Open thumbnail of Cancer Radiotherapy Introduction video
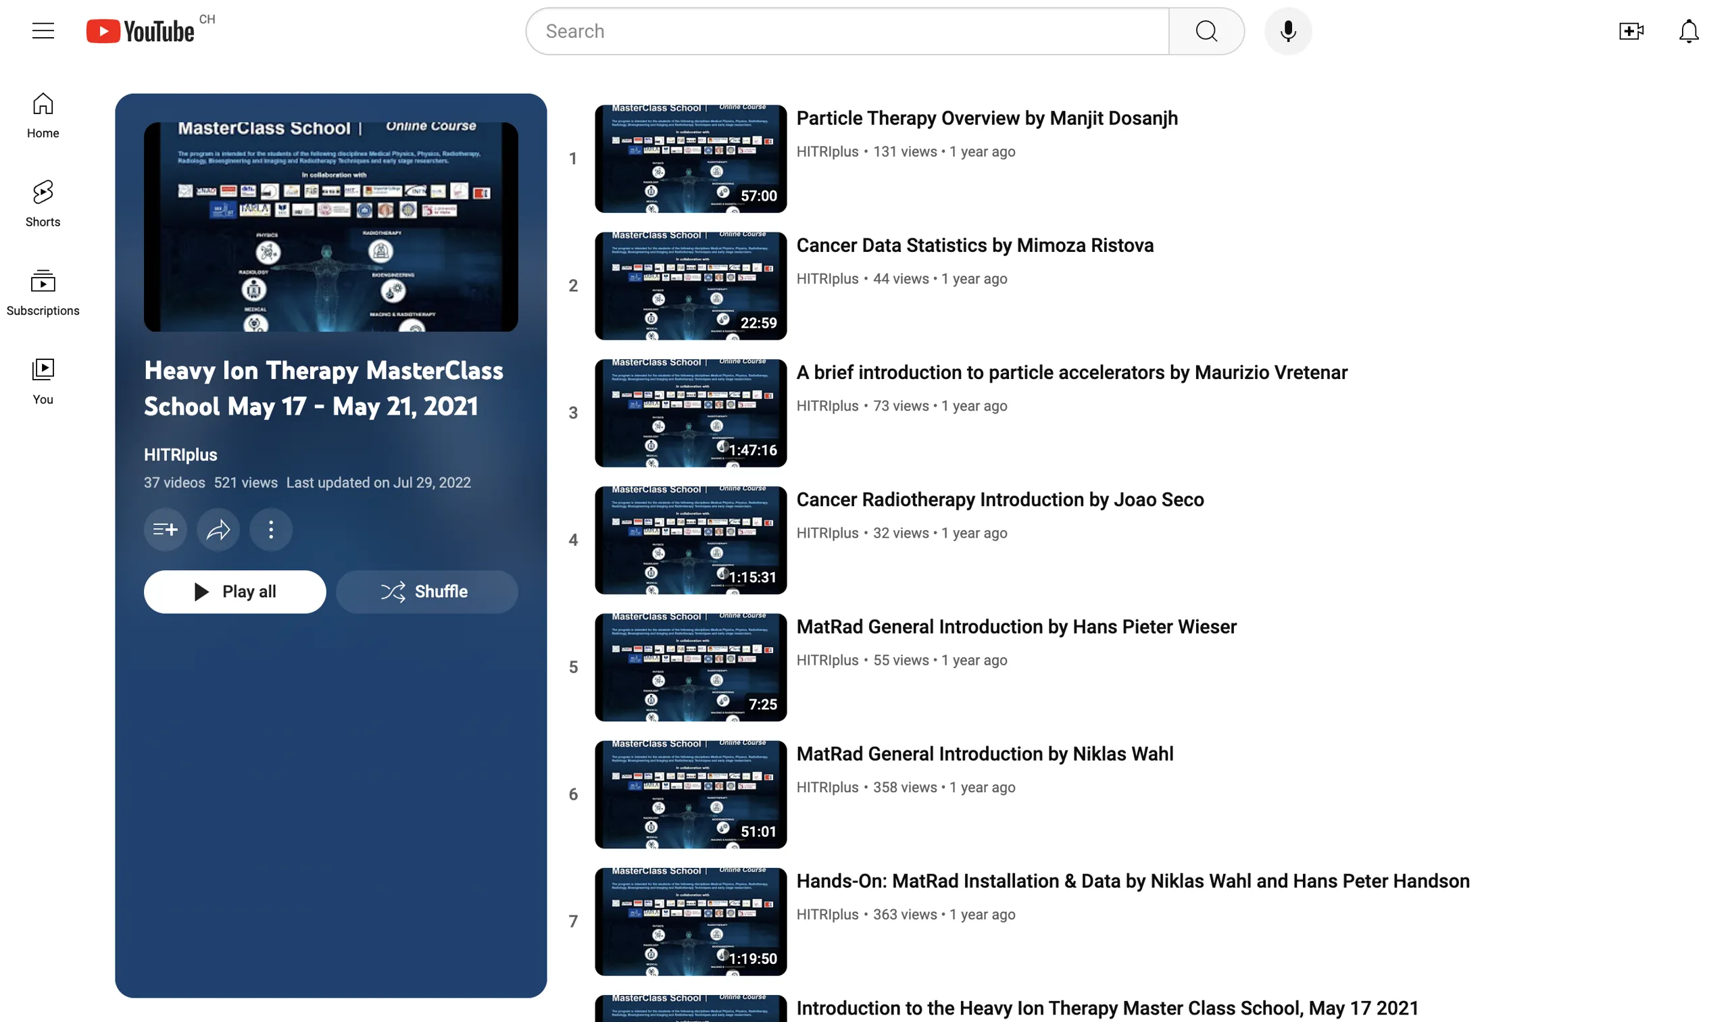 [x=691, y=540]
